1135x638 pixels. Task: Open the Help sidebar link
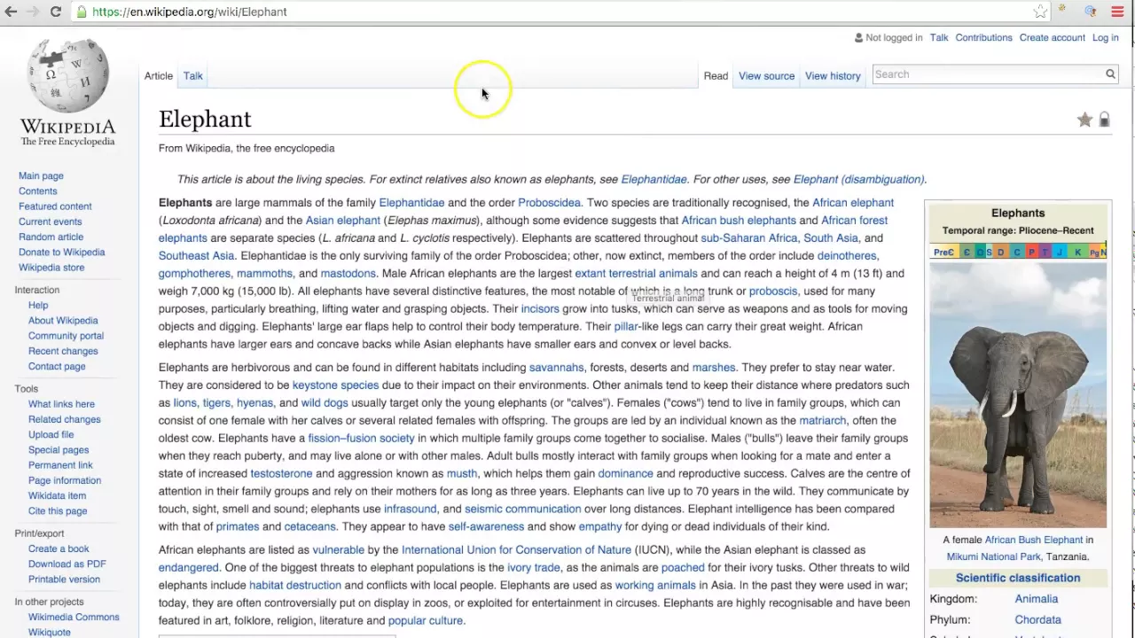pos(38,305)
